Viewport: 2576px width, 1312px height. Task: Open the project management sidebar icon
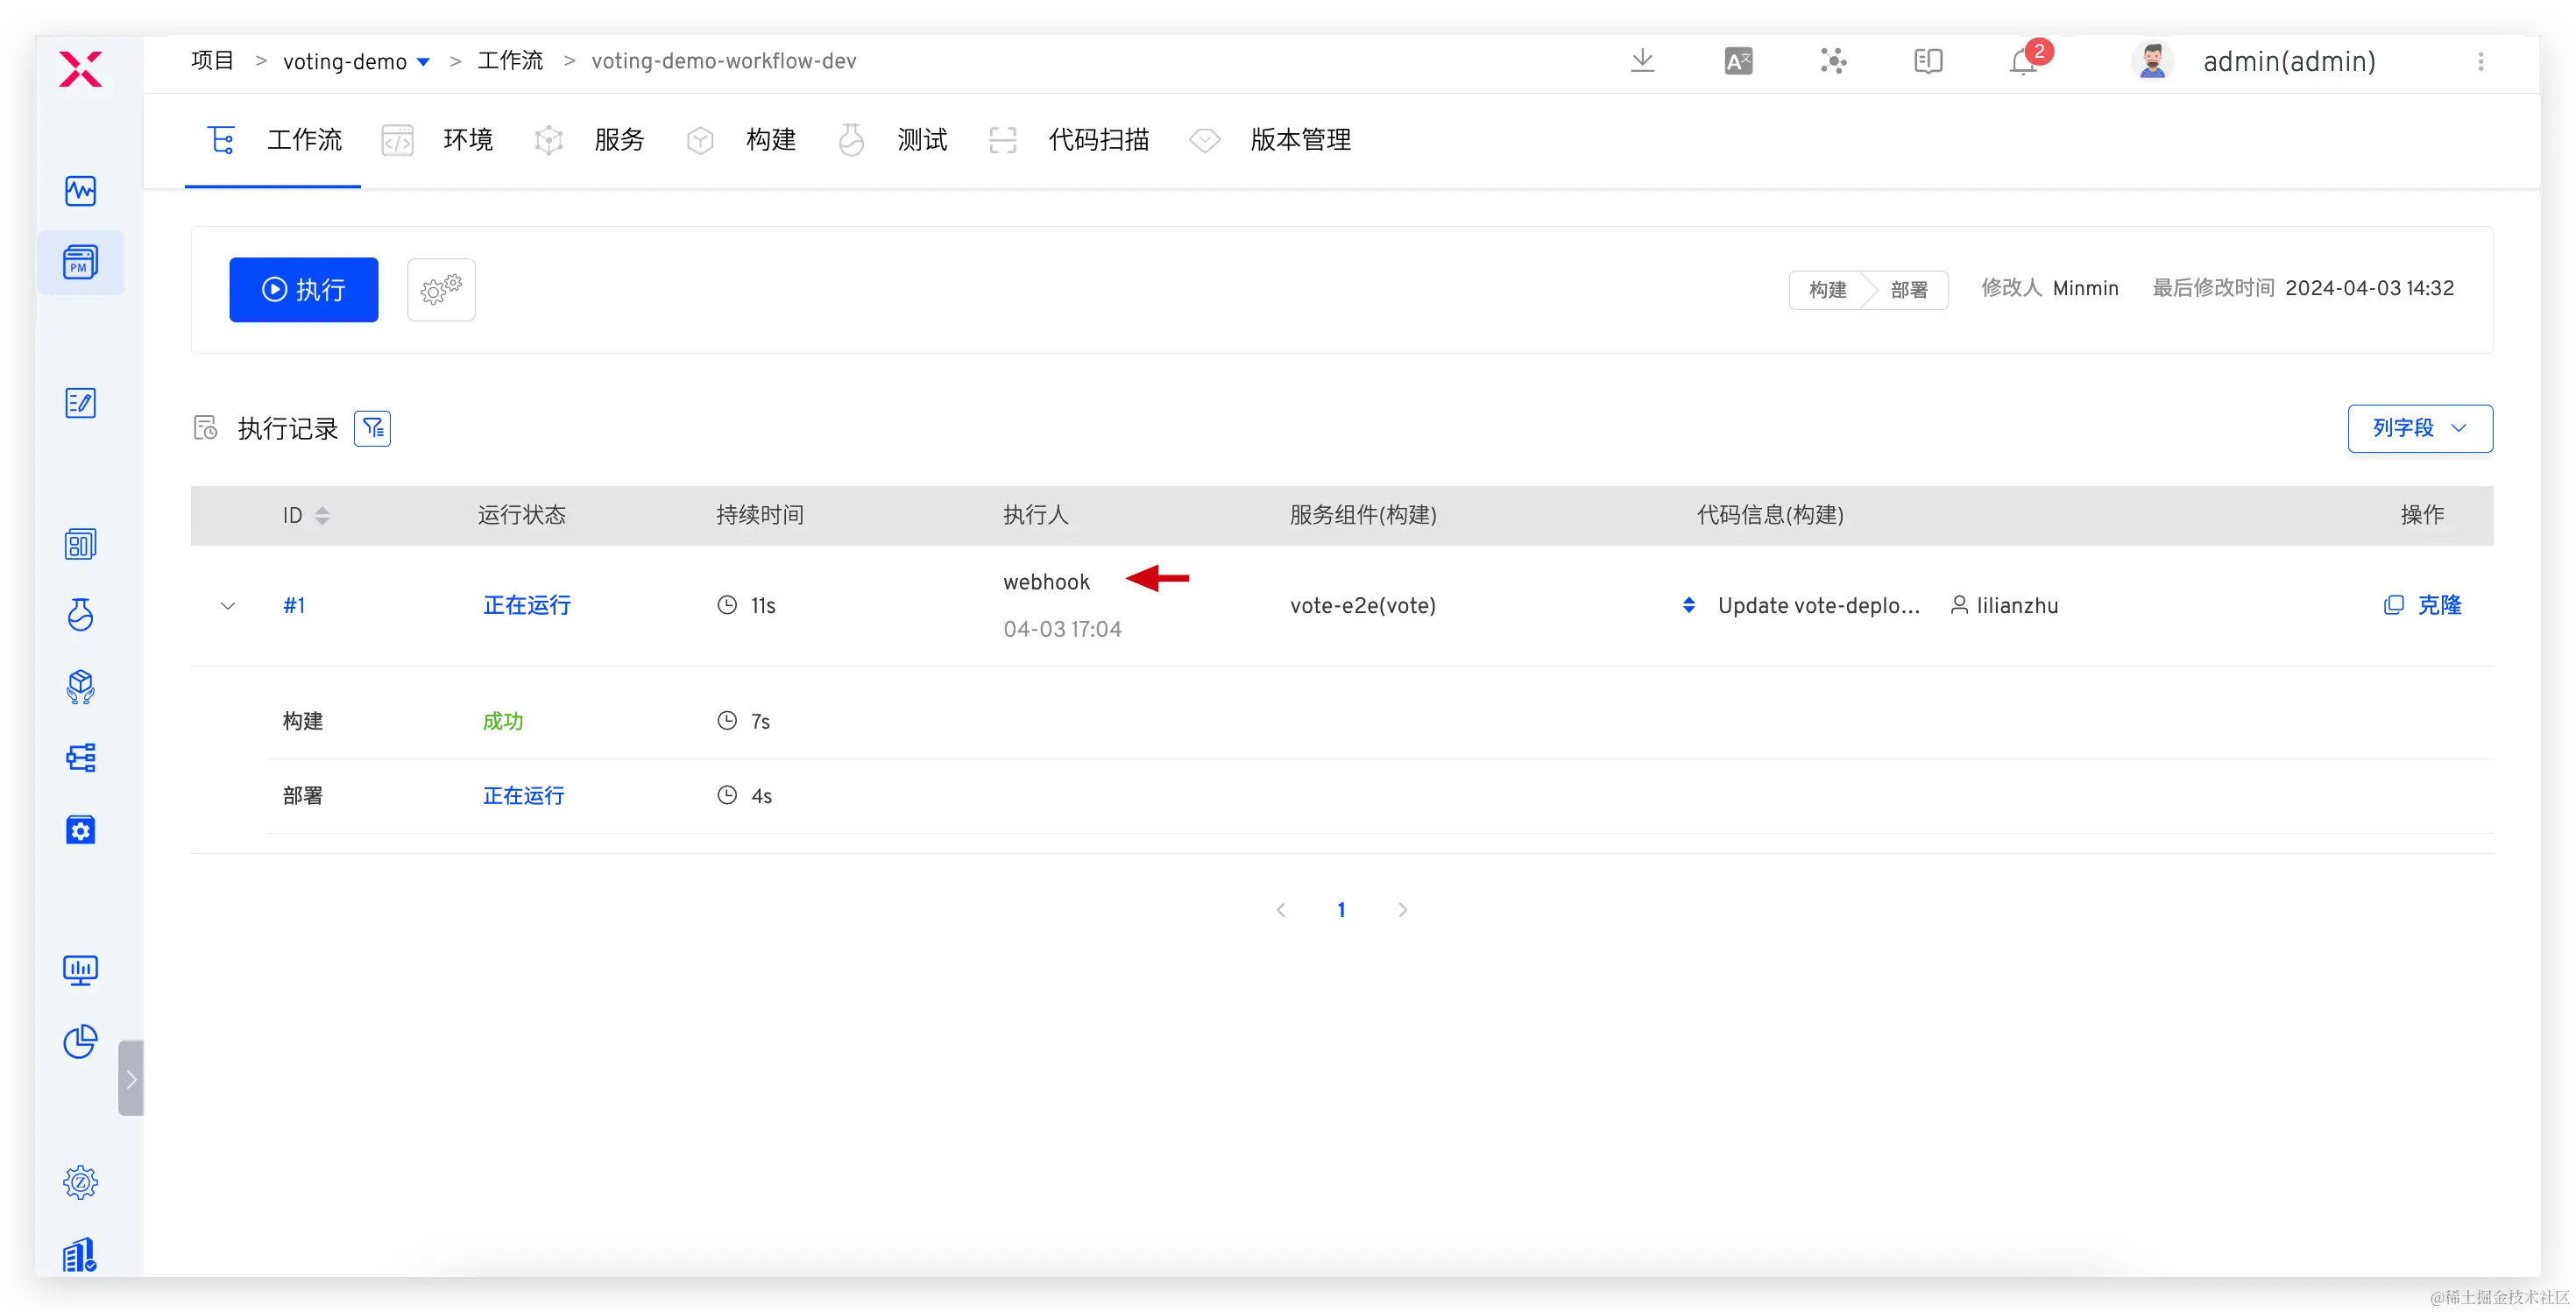(80, 263)
